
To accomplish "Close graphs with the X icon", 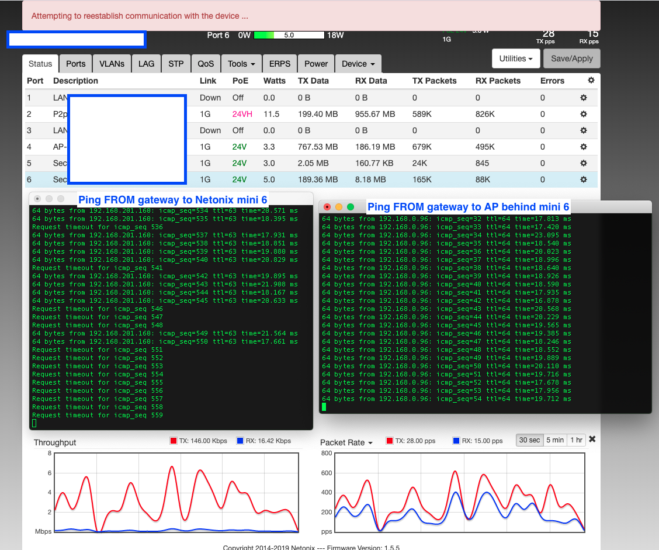I will tap(592, 440).
